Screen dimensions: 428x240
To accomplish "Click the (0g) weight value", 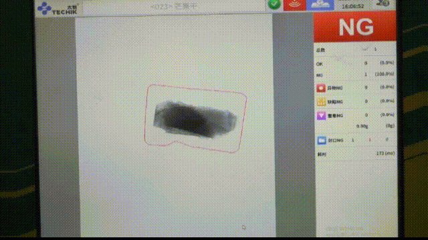I will click(390, 126).
